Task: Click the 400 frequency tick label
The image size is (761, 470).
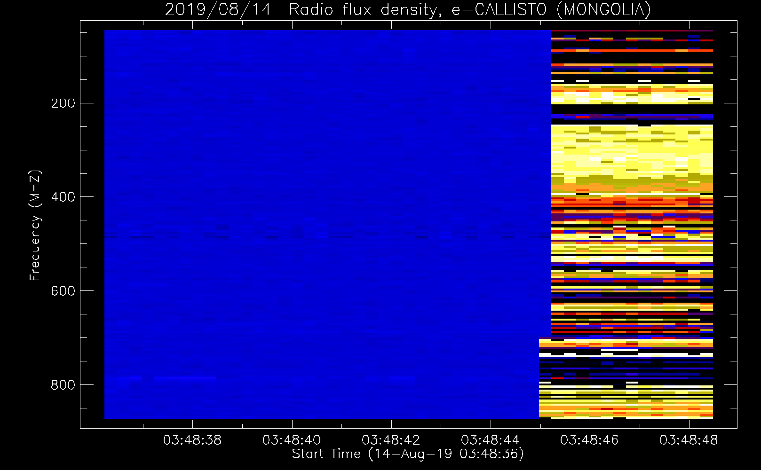Action: pyautogui.click(x=63, y=197)
